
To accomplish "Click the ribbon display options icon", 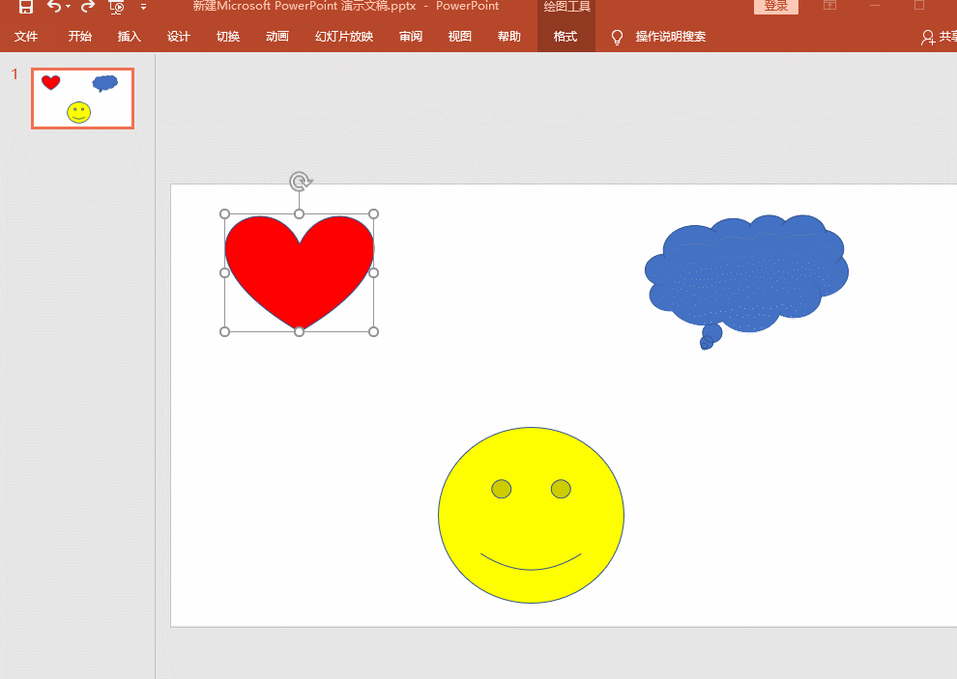I will pyautogui.click(x=829, y=6).
